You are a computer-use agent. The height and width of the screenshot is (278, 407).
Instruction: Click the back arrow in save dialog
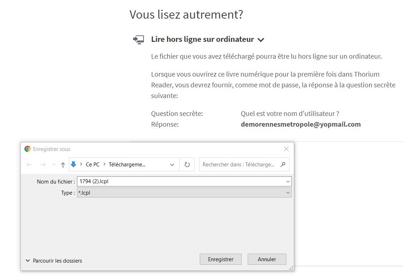[x=29, y=165]
